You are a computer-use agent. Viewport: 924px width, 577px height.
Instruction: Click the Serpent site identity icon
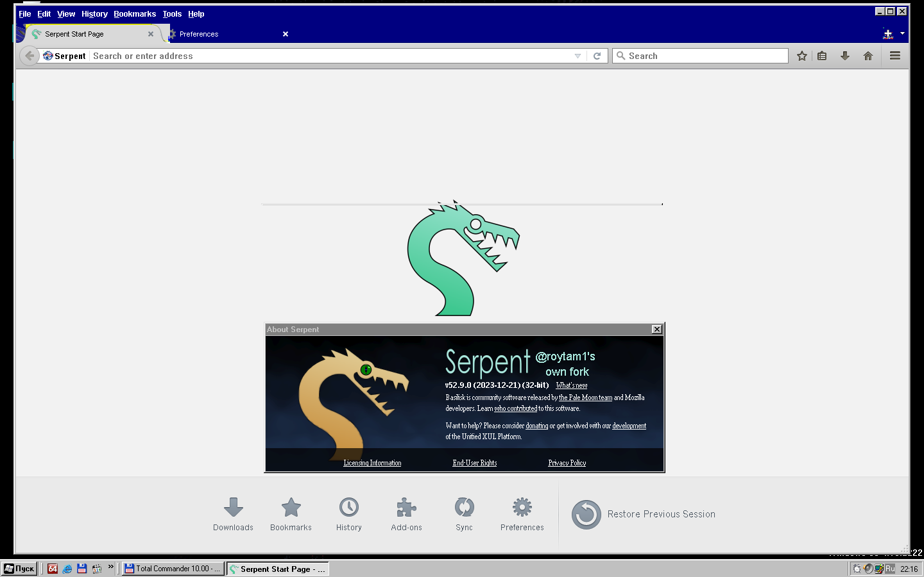pos(48,56)
